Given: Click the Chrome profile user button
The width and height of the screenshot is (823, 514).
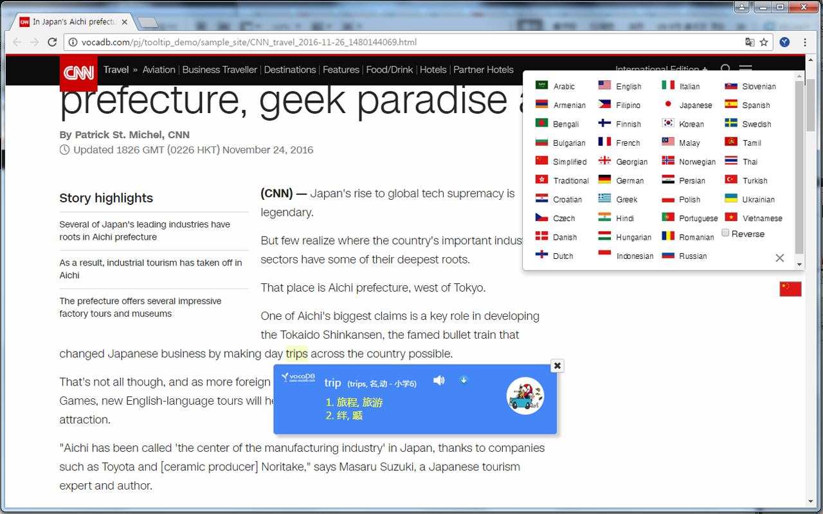Looking at the screenshot, I should (x=743, y=7).
